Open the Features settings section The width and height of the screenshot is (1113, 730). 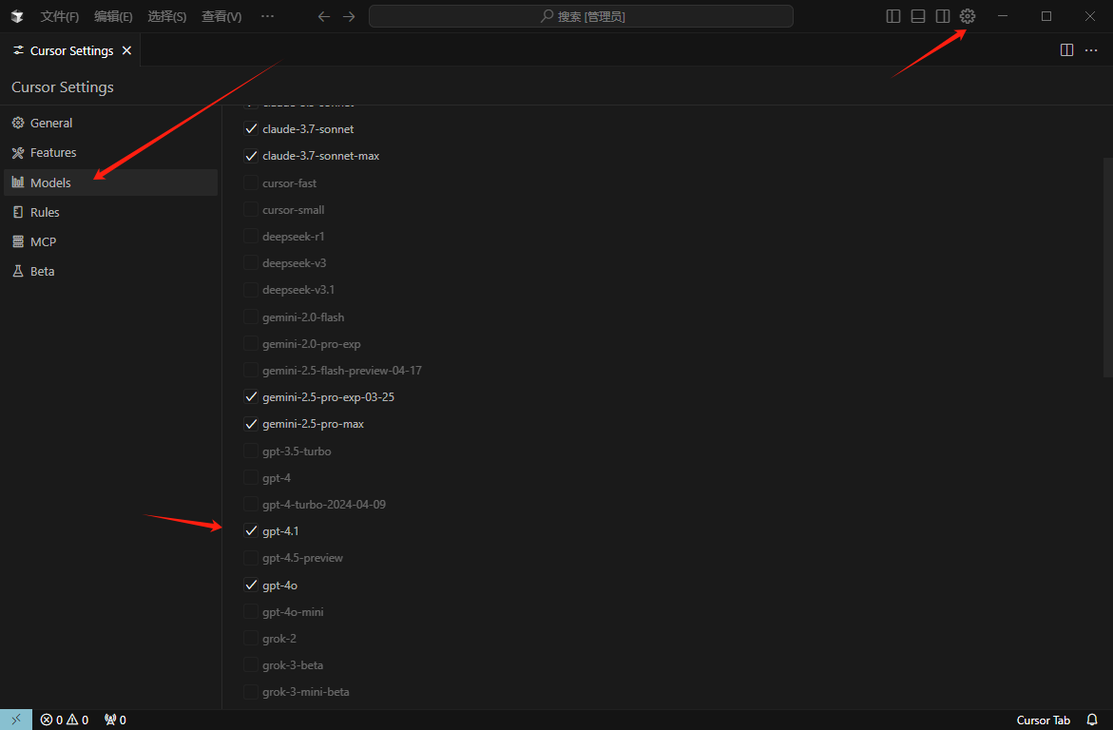pos(111,153)
